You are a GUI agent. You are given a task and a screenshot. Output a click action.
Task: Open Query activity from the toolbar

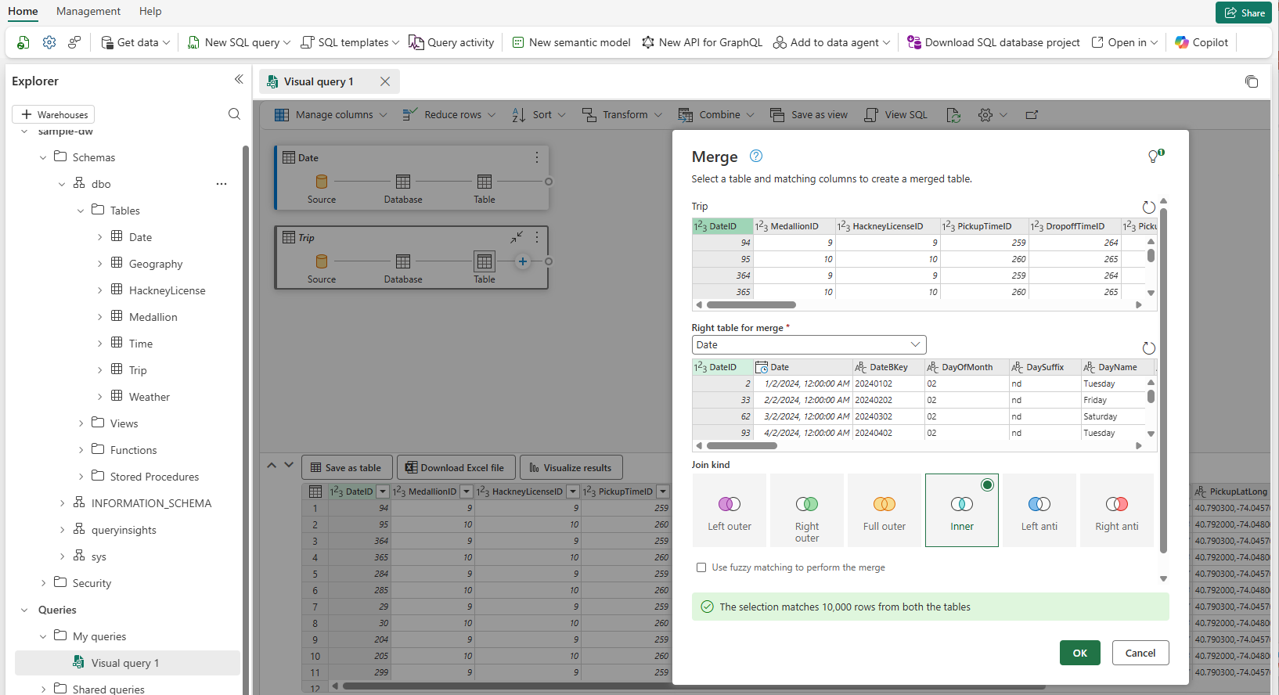coord(452,42)
